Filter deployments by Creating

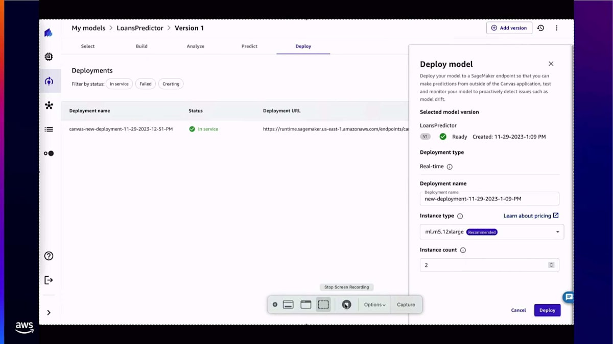(x=171, y=84)
